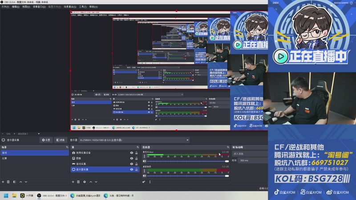Toggle visibility of 图像 source
Screen dimensions: 356x200
tap(131, 158)
